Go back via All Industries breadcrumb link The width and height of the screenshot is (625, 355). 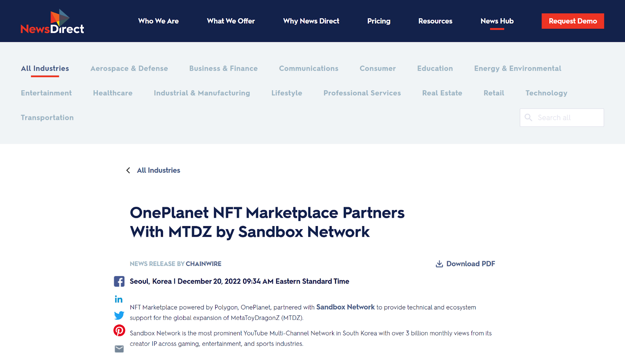click(159, 170)
